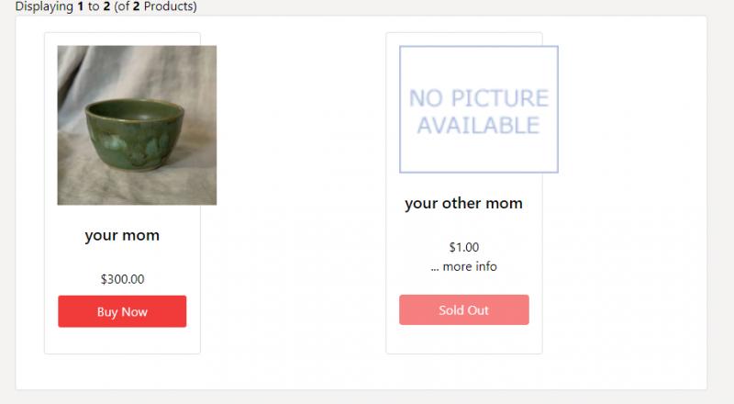The width and height of the screenshot is (734, 404).
Task: Click the gray draped fabric above the bowl
Action: pos(136,71)
